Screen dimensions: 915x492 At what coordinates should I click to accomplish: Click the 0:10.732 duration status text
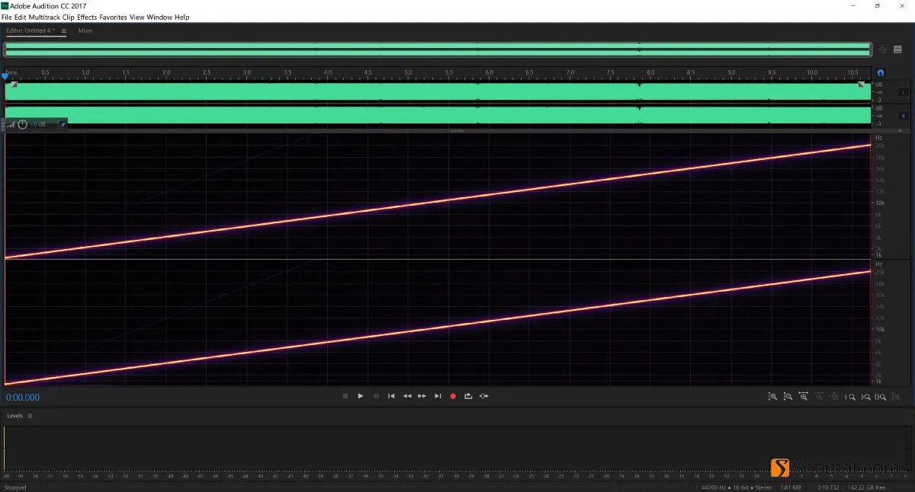[x=827, y=487]
